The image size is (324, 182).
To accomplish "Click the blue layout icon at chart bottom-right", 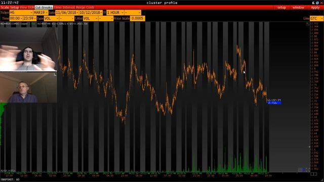I will [304, 170].
